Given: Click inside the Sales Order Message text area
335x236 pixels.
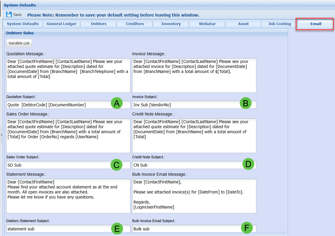Looking at the screenshot, I should pyautogui.click(x=68, y=136).
